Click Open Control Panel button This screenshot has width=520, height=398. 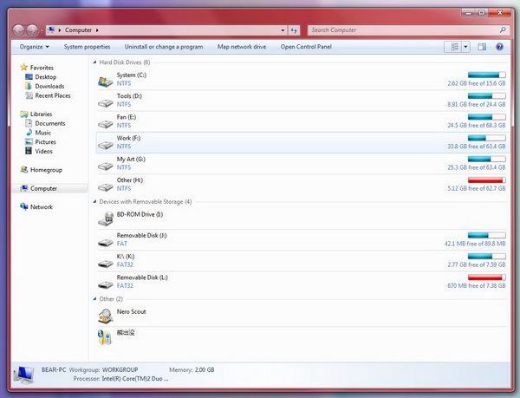tap(306, 47)
